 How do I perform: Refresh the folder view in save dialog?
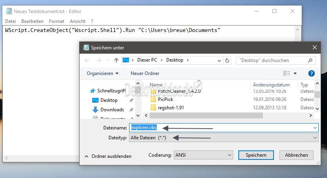pos(227,60)
